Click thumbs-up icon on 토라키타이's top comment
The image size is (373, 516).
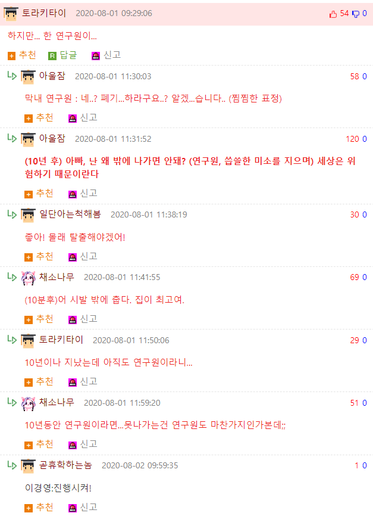[333, 14]
